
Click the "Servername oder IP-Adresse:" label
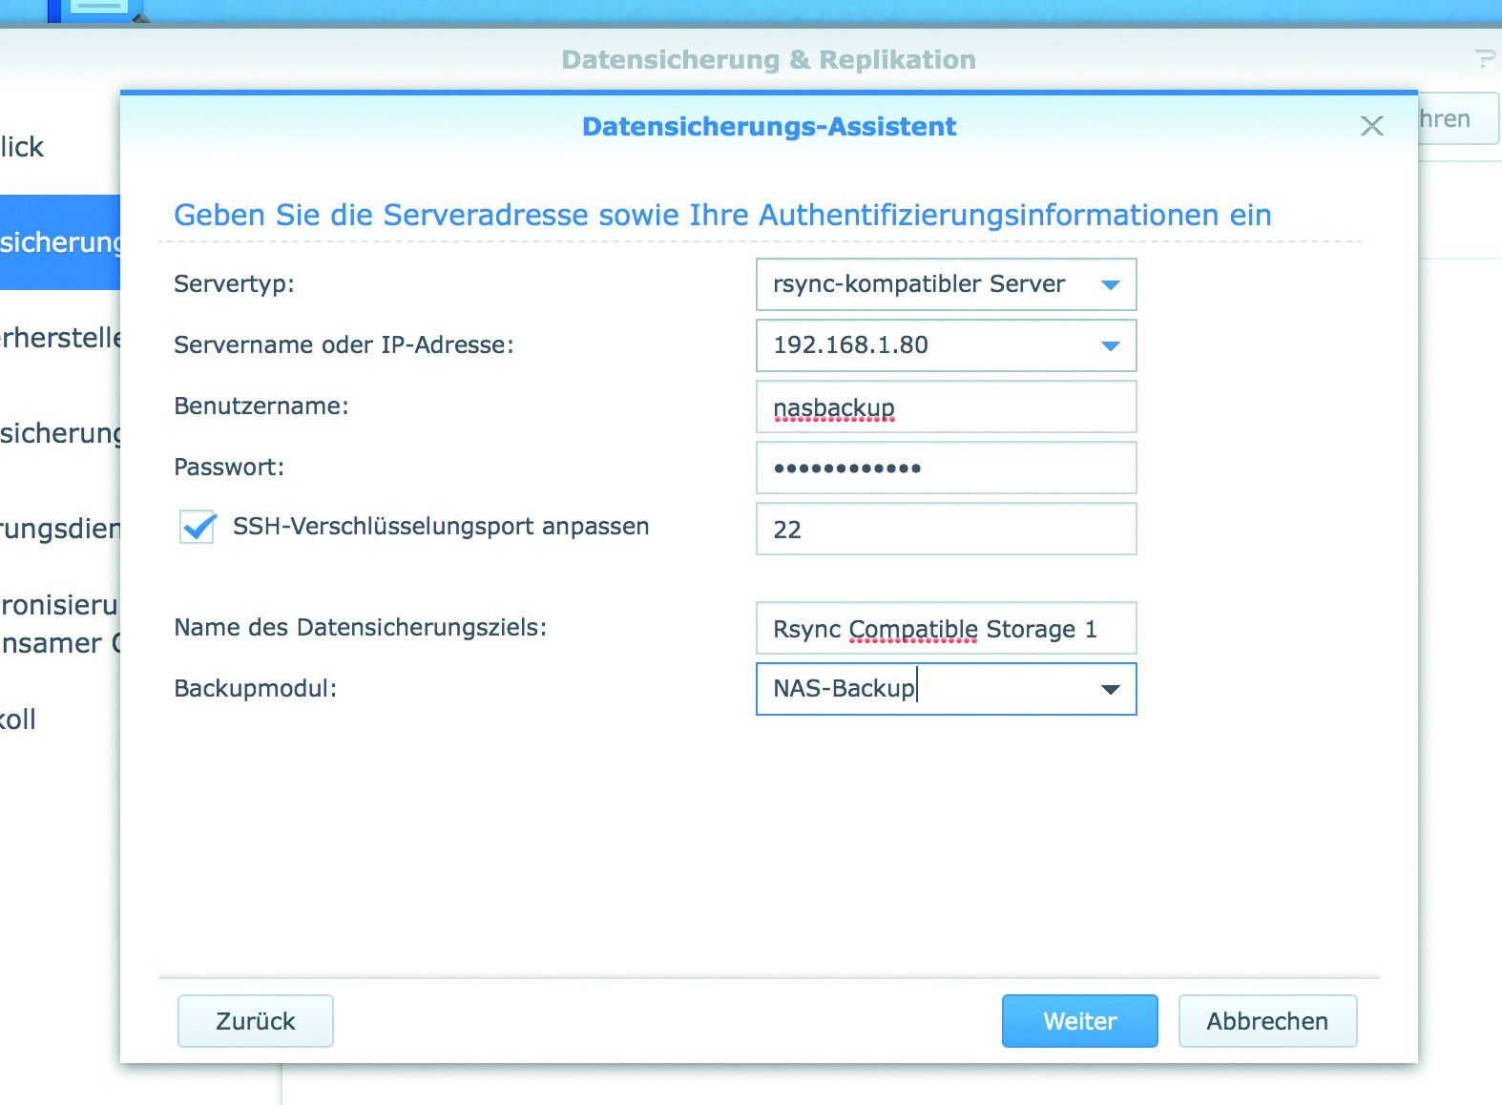click(344, 344)
